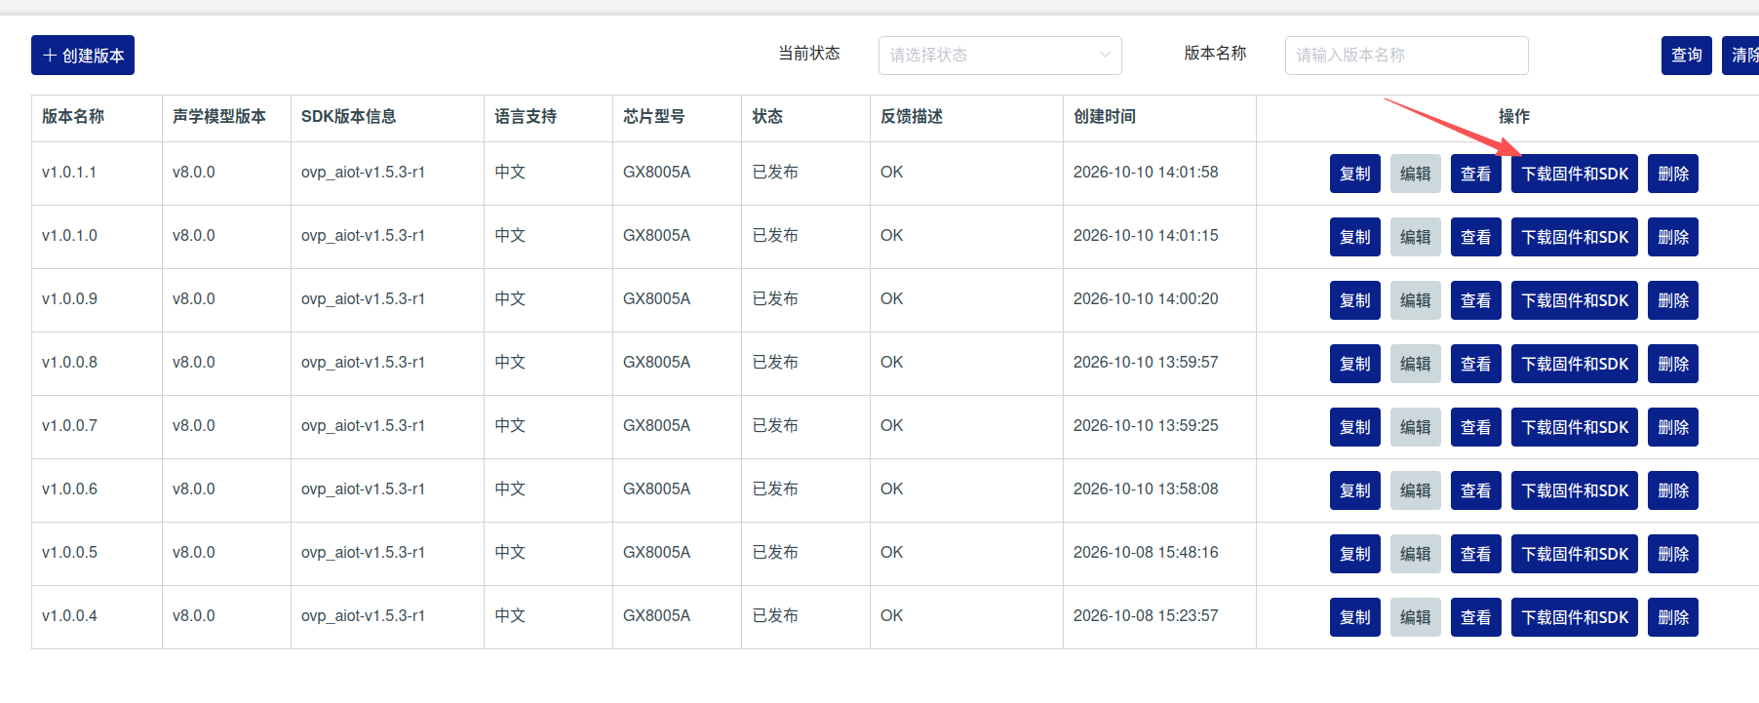1759x703 pixels.
Task: Copy version v1.0.0.4 with 复制
Action: (1354, 617)
